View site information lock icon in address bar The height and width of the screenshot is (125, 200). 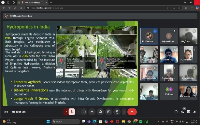tap(28, 8)
